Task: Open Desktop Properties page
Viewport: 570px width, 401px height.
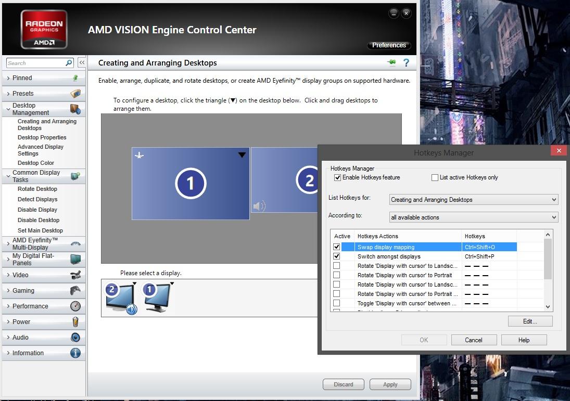Action: point(42,137)
